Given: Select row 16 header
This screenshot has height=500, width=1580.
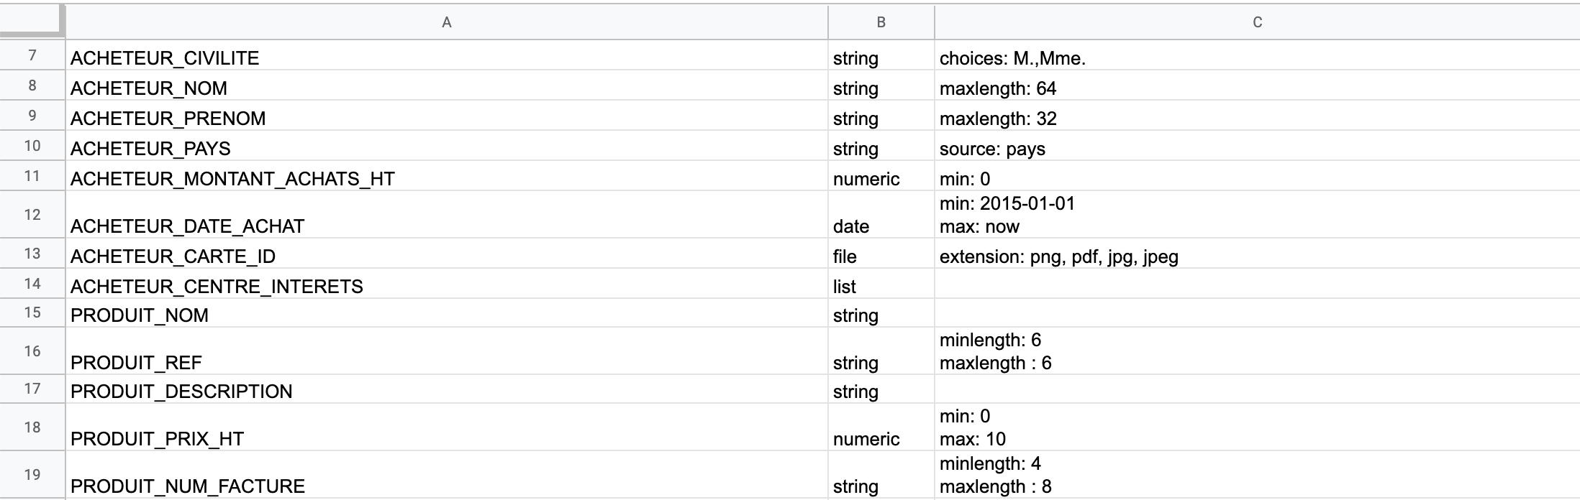Looking at the screenshot, I should click(32, 351).
